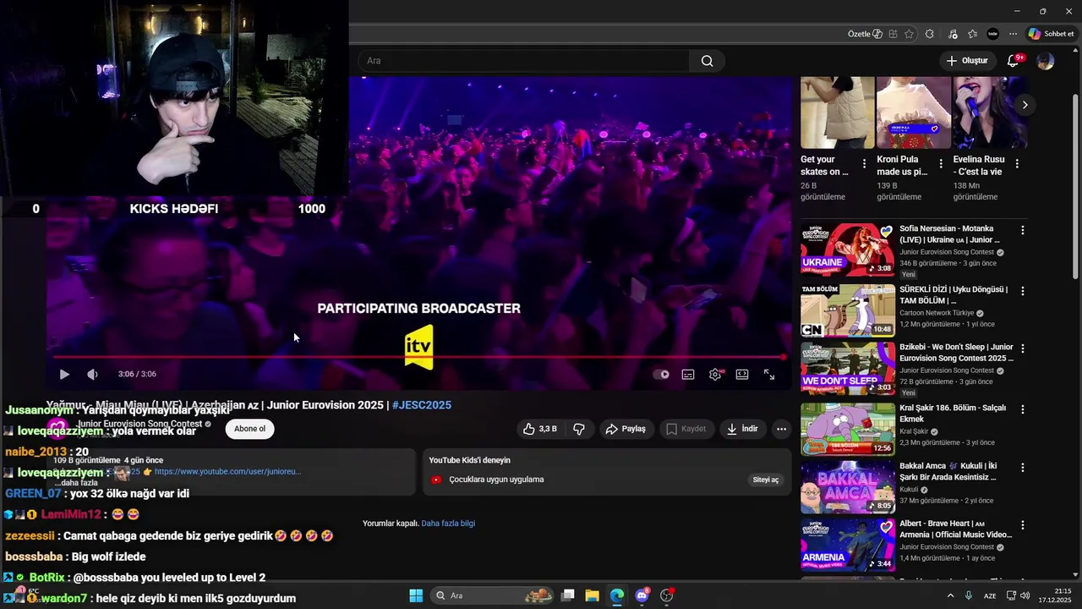
Task: Open options for Kral Şakir 186. Bölüm video
Action: point(1022,409)
